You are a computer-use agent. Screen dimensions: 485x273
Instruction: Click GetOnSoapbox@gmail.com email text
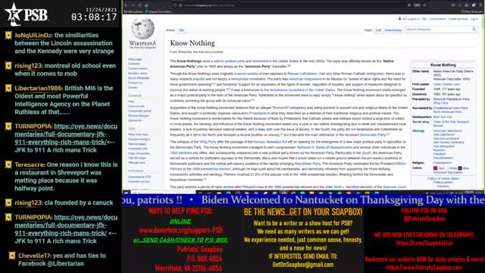(303, 265)
